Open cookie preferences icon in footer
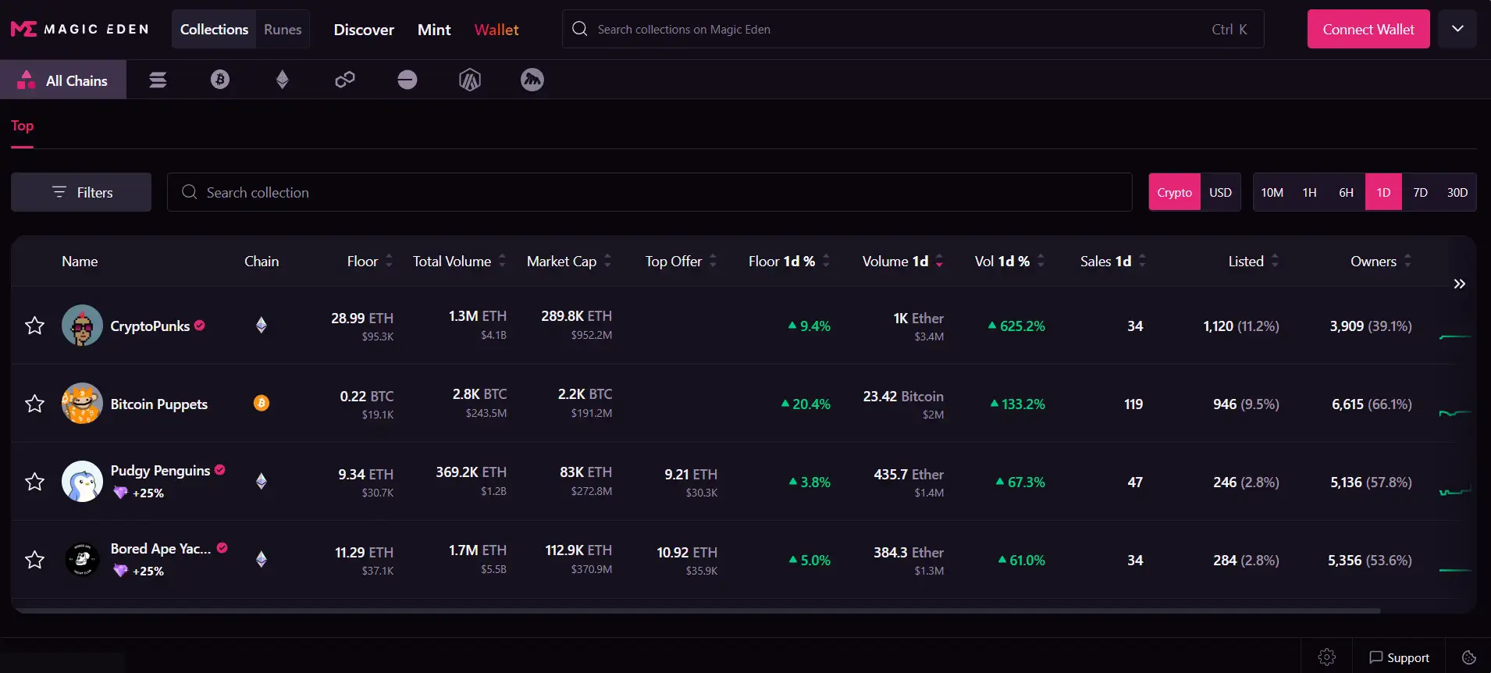Screen dimensions: 1491x673 [1468, 657]
